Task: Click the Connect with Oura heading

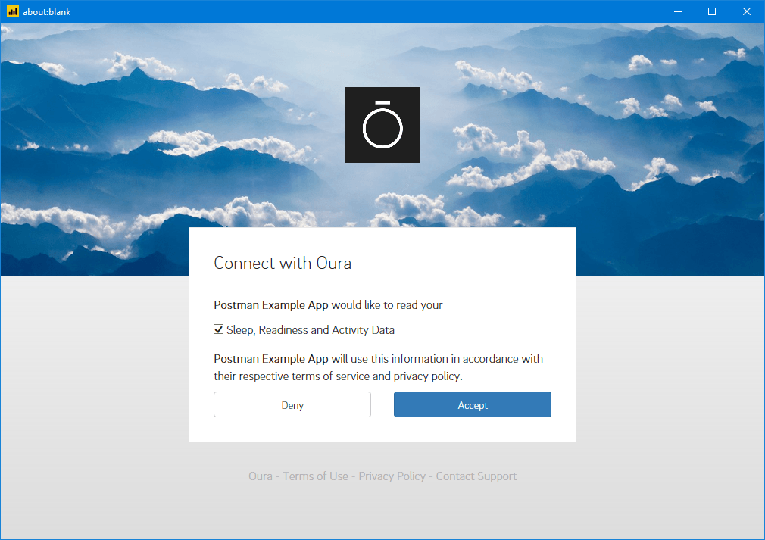Action: coord(283,264)
